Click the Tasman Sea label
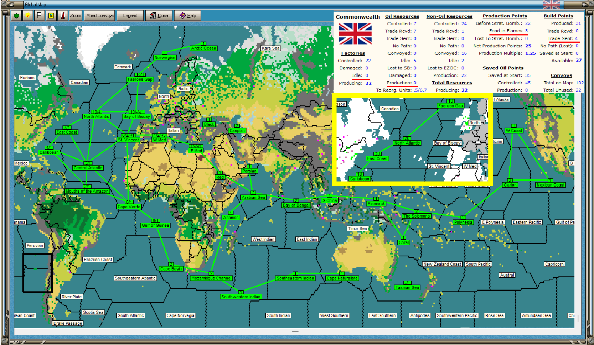The height and width of the screenshot is (345, 594). tap(407, 288)
